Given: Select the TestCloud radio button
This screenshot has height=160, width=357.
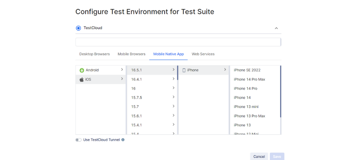Looking at the screenshot, I should click(78, 28).
